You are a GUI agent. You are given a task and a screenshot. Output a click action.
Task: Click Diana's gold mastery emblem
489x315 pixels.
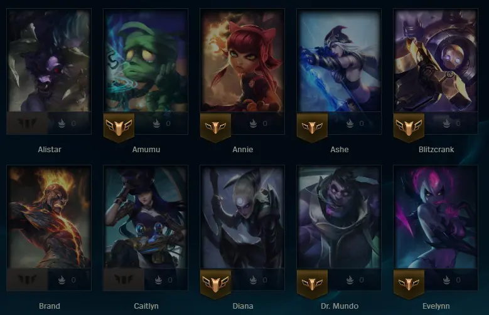tap(215, 284)
